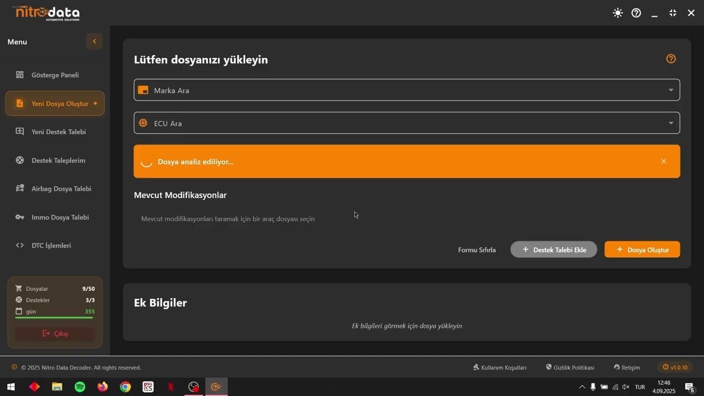
Task: Focus the Marka Ara search field
Action: (407, 90)
